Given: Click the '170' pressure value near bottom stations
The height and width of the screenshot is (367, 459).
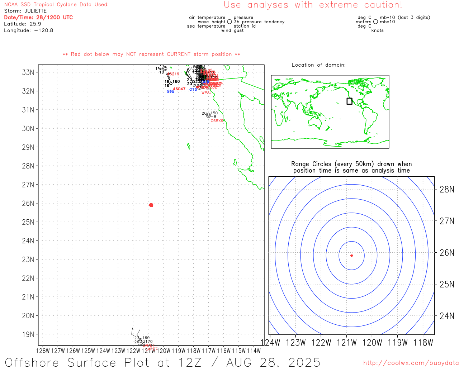Looking at the screenshot, I should (x=149, y=342).
